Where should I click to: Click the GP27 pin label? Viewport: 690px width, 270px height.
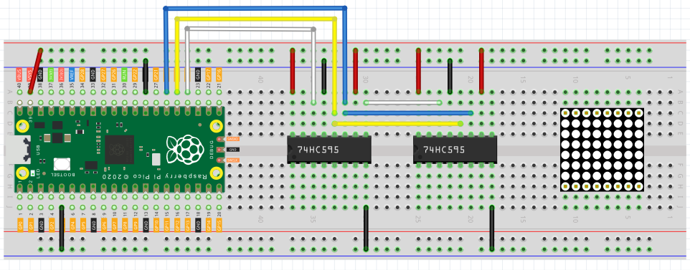pos(103,74)
